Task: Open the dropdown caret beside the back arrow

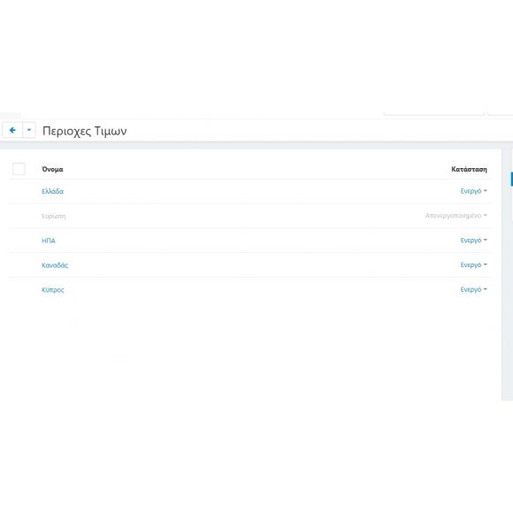Action: 29,130
